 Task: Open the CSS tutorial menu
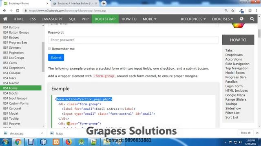(x=33, y=19)
